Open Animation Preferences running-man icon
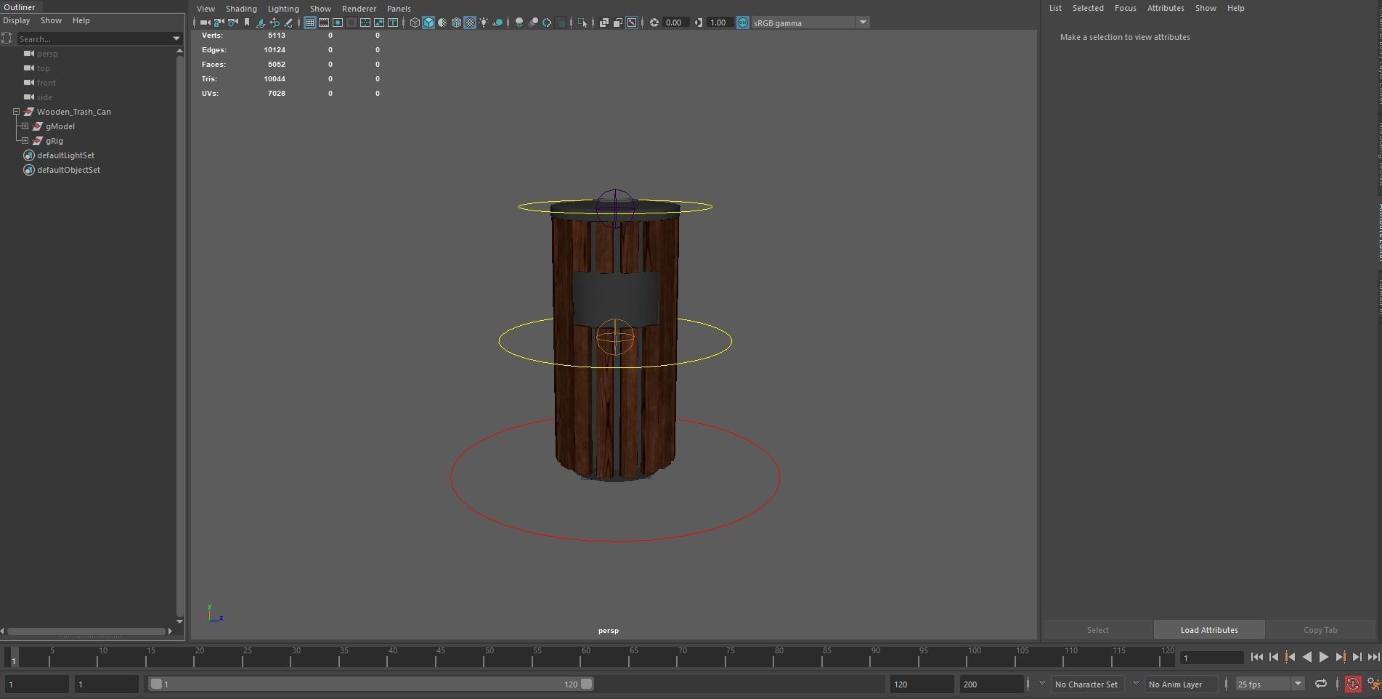The image size is (1382, 699). [x=1373, y=684]
